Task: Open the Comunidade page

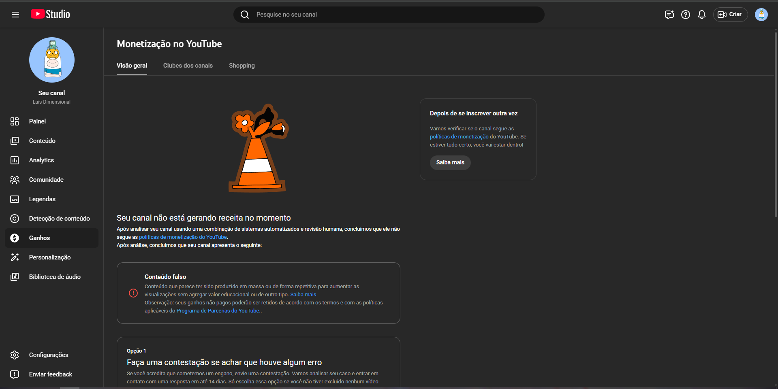Action: pyautogui.click(x=46, y=180)
